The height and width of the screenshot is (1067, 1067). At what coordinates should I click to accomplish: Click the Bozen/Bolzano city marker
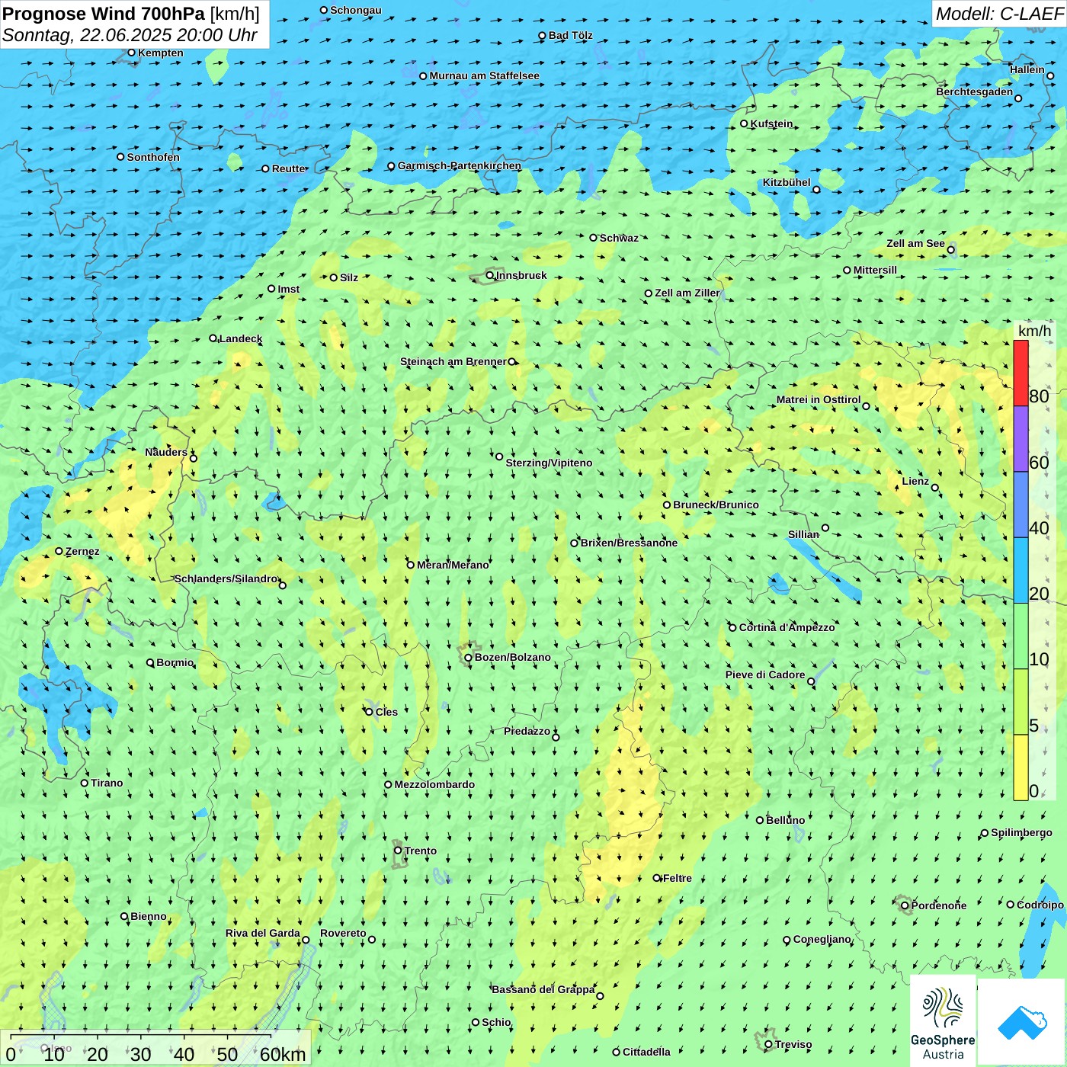[x=468, y=657]
